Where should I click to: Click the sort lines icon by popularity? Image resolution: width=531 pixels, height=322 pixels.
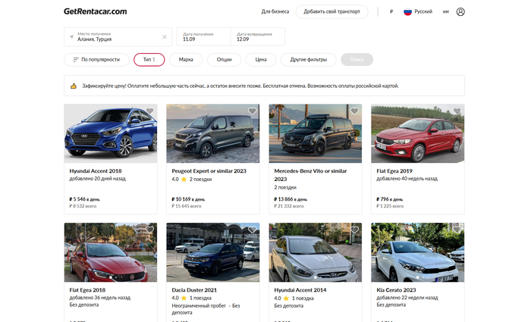tap(76, 60)
